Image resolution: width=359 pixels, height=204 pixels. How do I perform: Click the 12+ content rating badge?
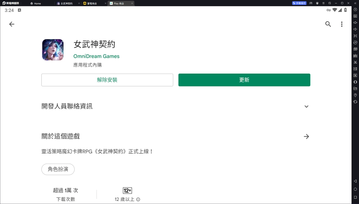click(127, 190)
